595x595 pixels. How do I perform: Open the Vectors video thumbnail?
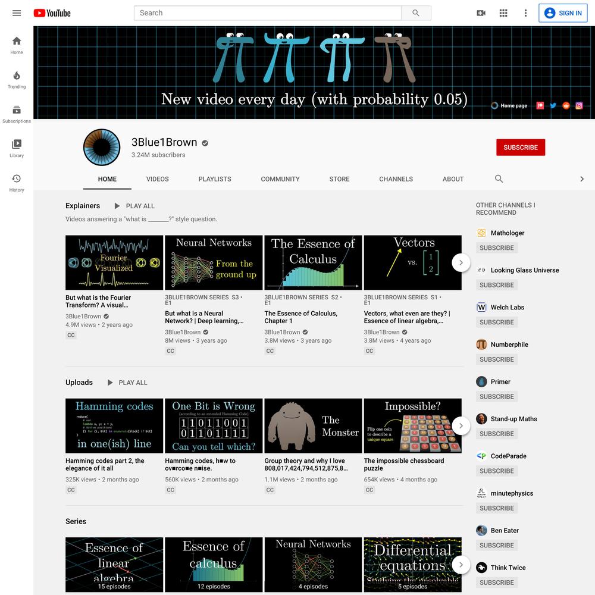412,262
